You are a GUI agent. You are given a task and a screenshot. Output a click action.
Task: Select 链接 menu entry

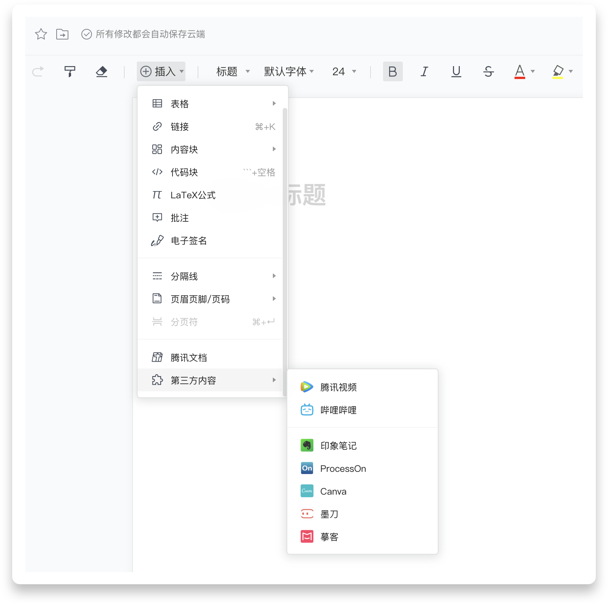210,126
